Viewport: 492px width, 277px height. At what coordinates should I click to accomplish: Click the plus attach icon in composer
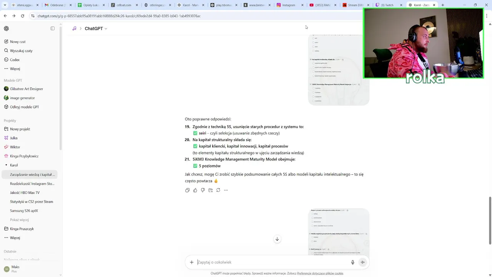[x=191, y=262]
